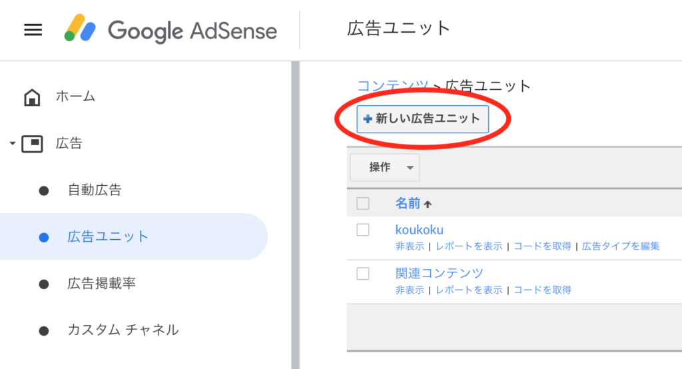
Task: Sort the table by 名前 column header
Action: click(x=408, y=203)
